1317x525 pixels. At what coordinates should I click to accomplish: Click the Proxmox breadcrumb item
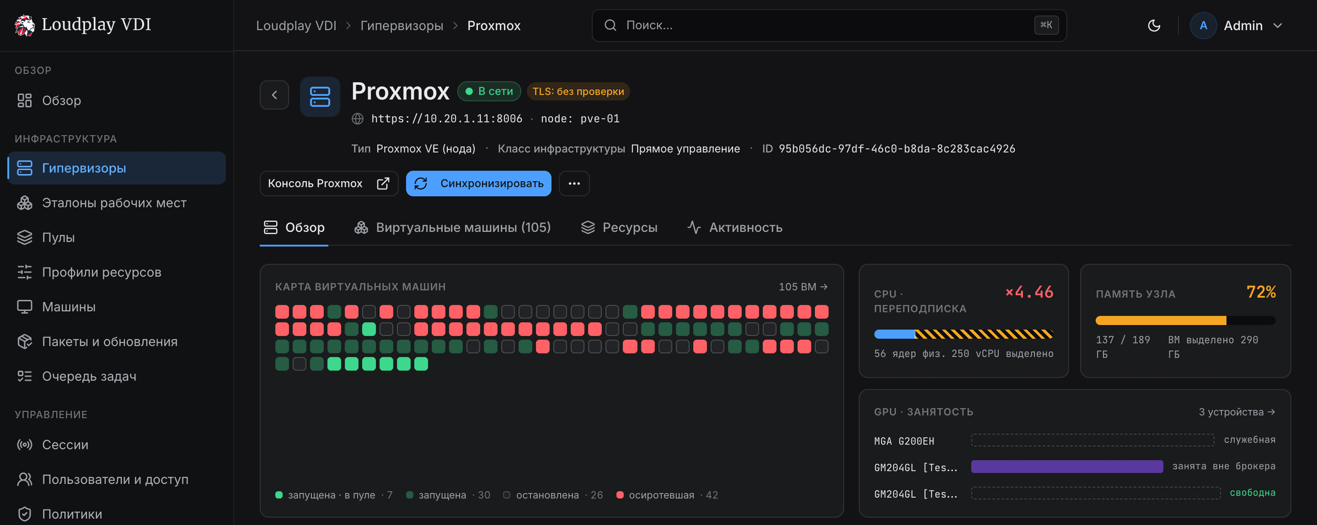[494, 26]
